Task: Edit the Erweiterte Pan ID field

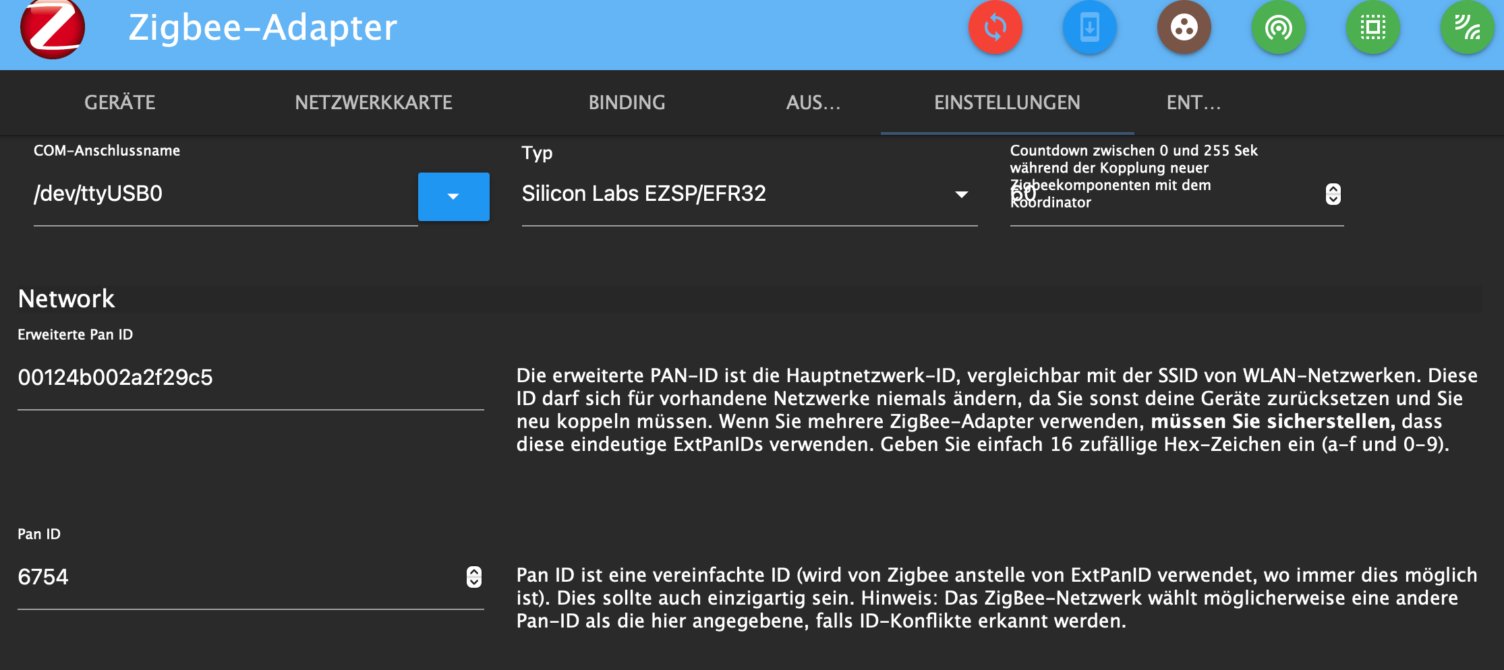Action: coord(250,377)
